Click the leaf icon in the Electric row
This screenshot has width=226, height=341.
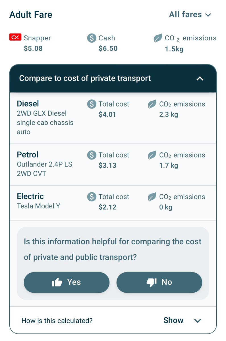[152, 197]
